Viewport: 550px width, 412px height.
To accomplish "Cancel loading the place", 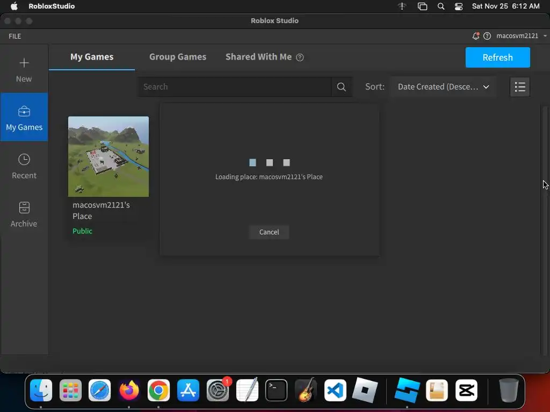I will (x=269, y=232).
